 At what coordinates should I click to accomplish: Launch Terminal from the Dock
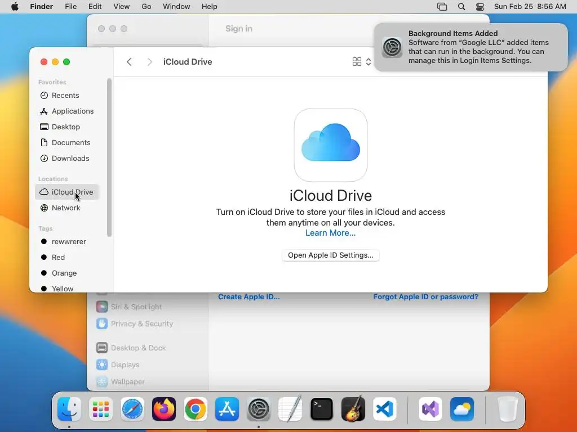pyautogui.click(x=322, y=409)
